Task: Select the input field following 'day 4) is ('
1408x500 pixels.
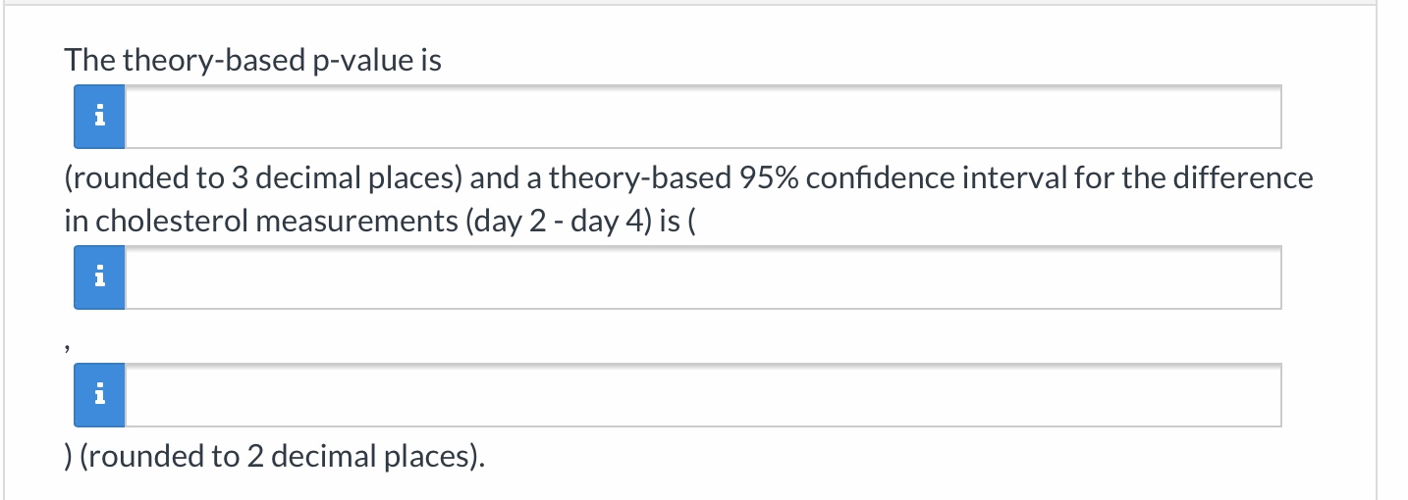Action: click(702, 278)
